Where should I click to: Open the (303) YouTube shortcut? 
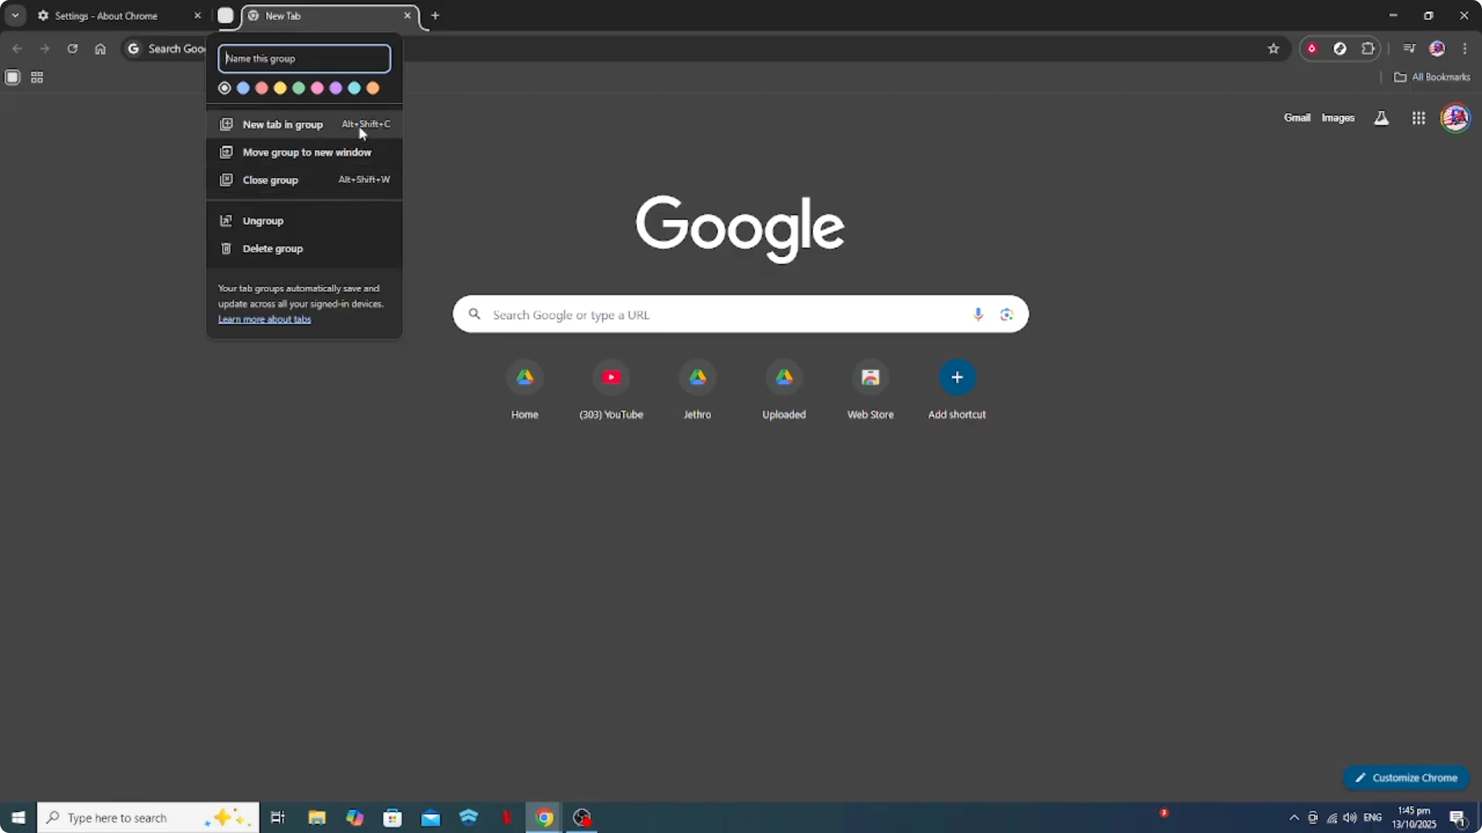(x=611, y=391)
